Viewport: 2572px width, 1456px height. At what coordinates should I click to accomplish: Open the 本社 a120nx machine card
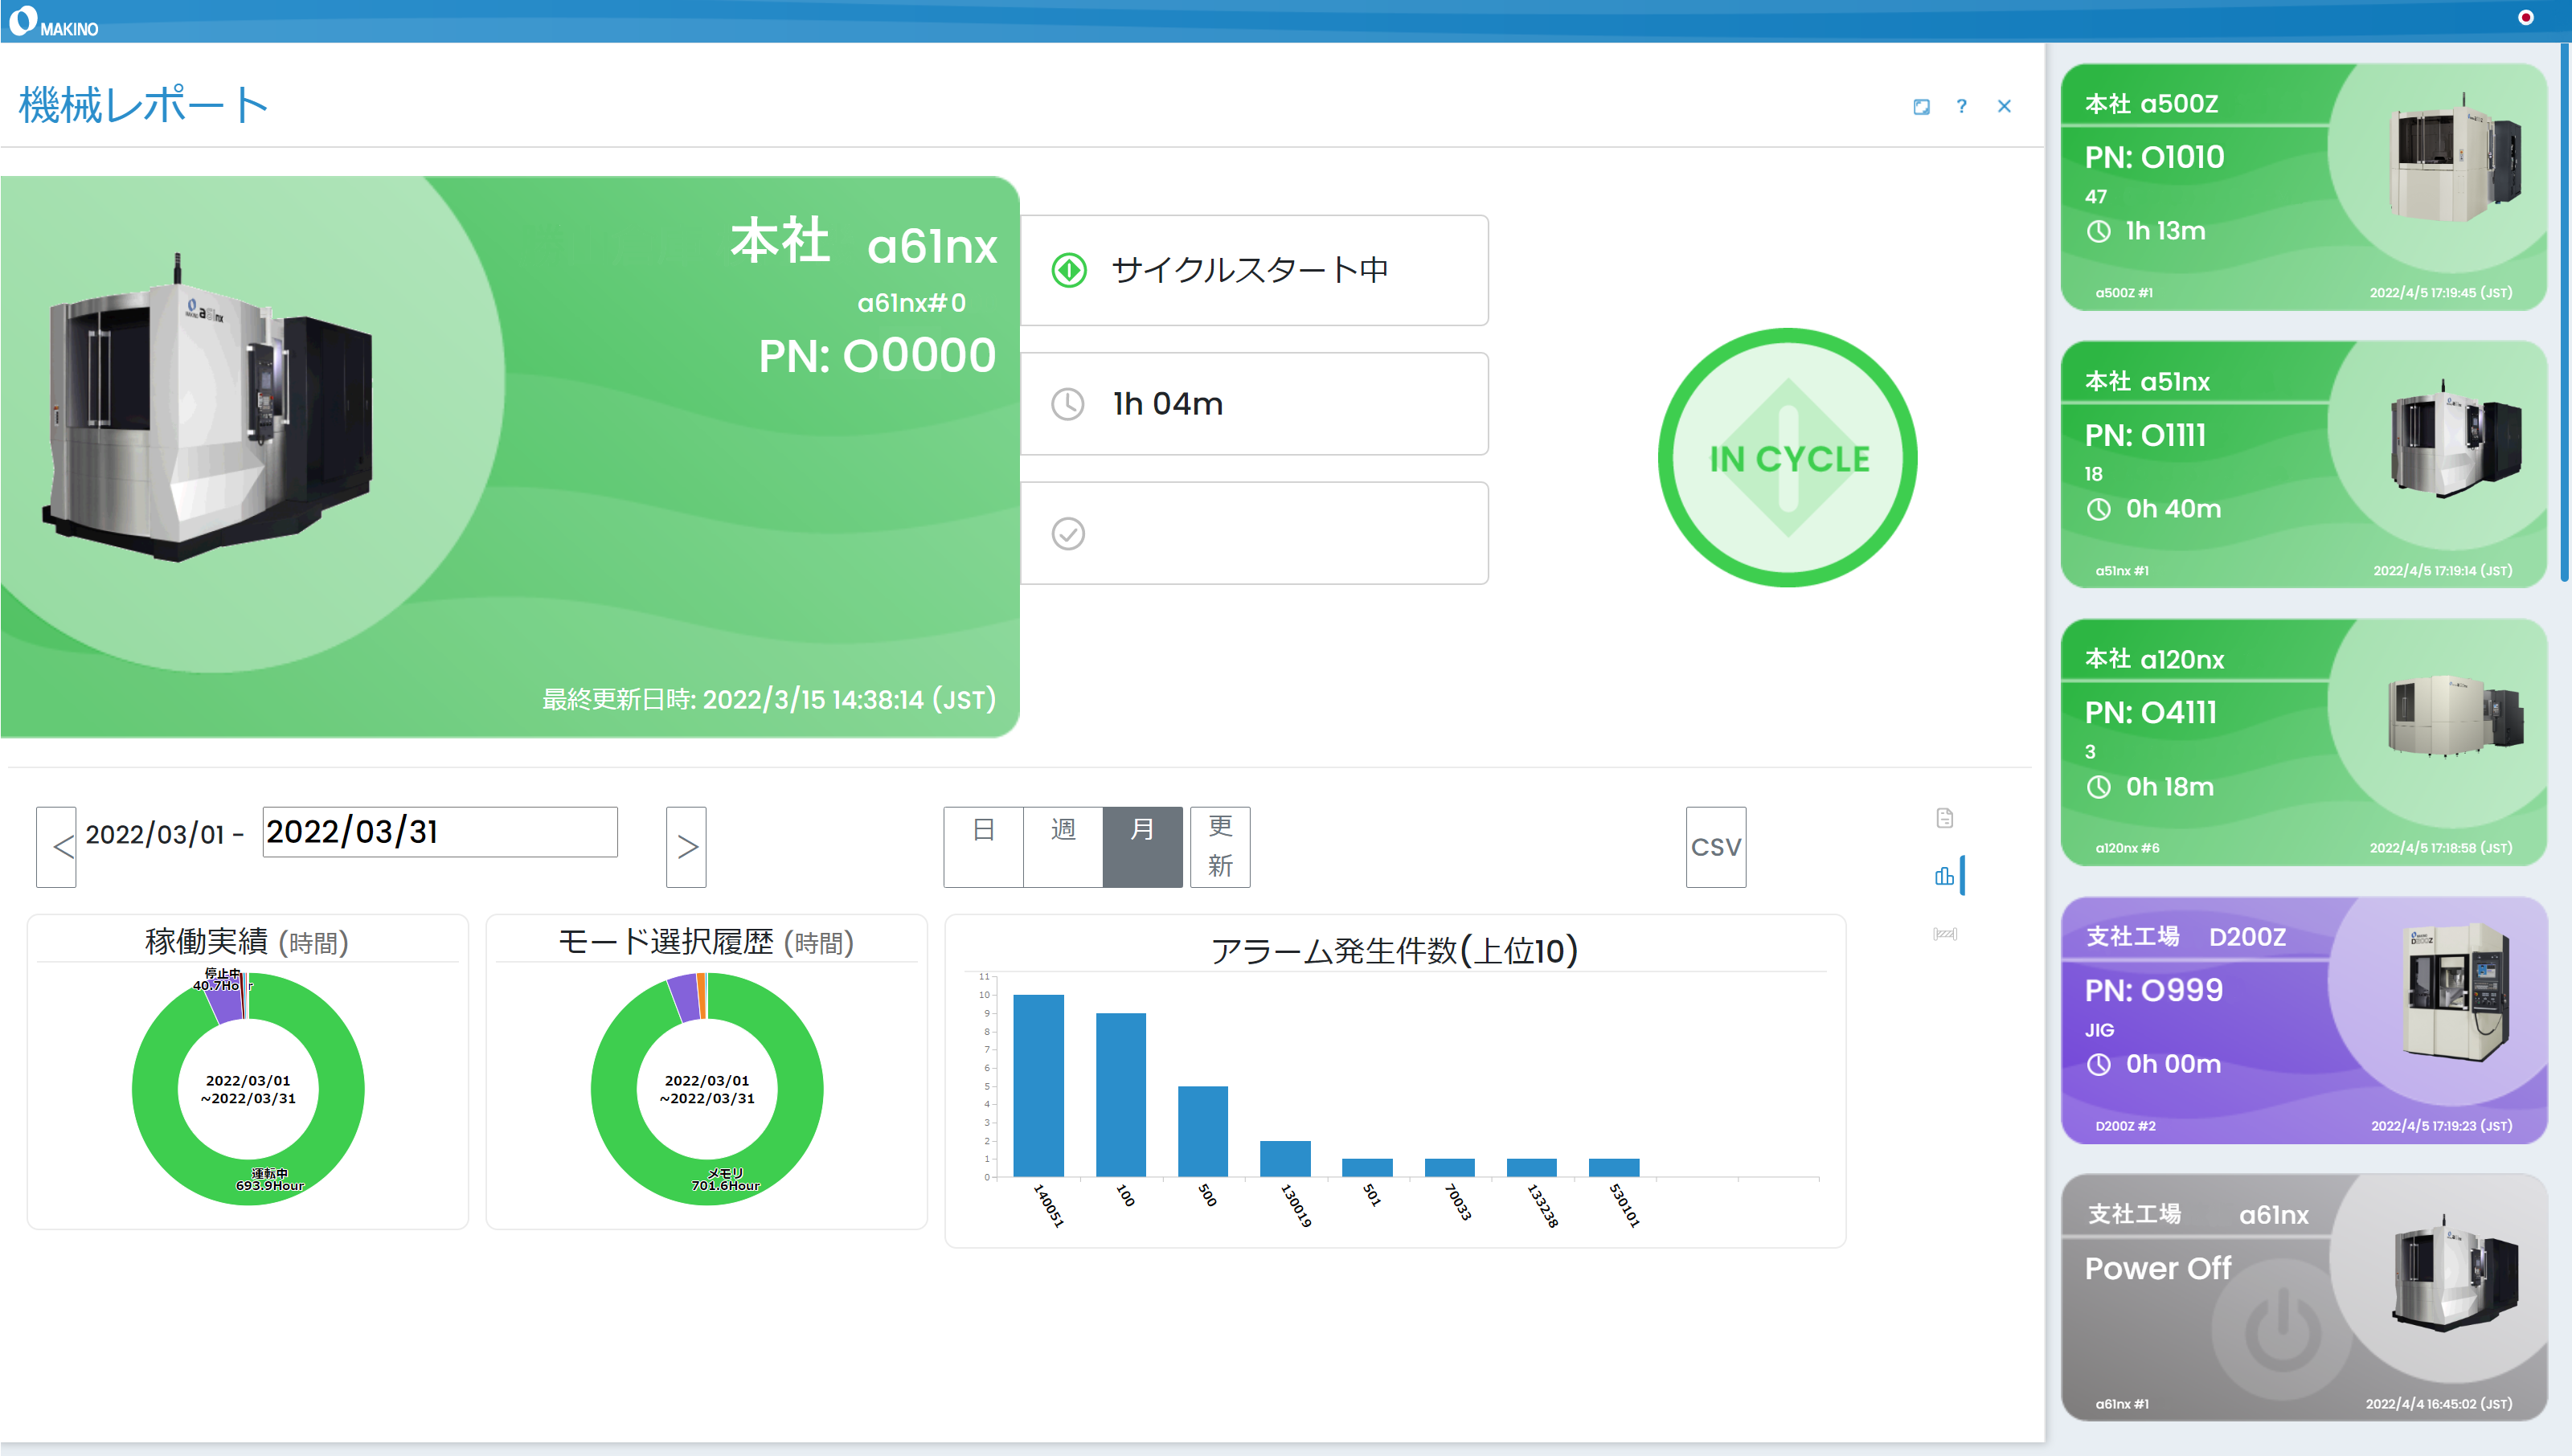(2304, 743)
